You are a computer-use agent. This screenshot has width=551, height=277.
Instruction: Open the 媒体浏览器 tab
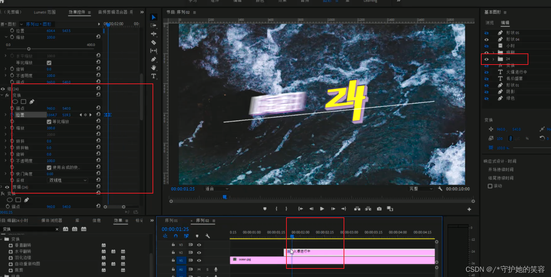point(52,221)
